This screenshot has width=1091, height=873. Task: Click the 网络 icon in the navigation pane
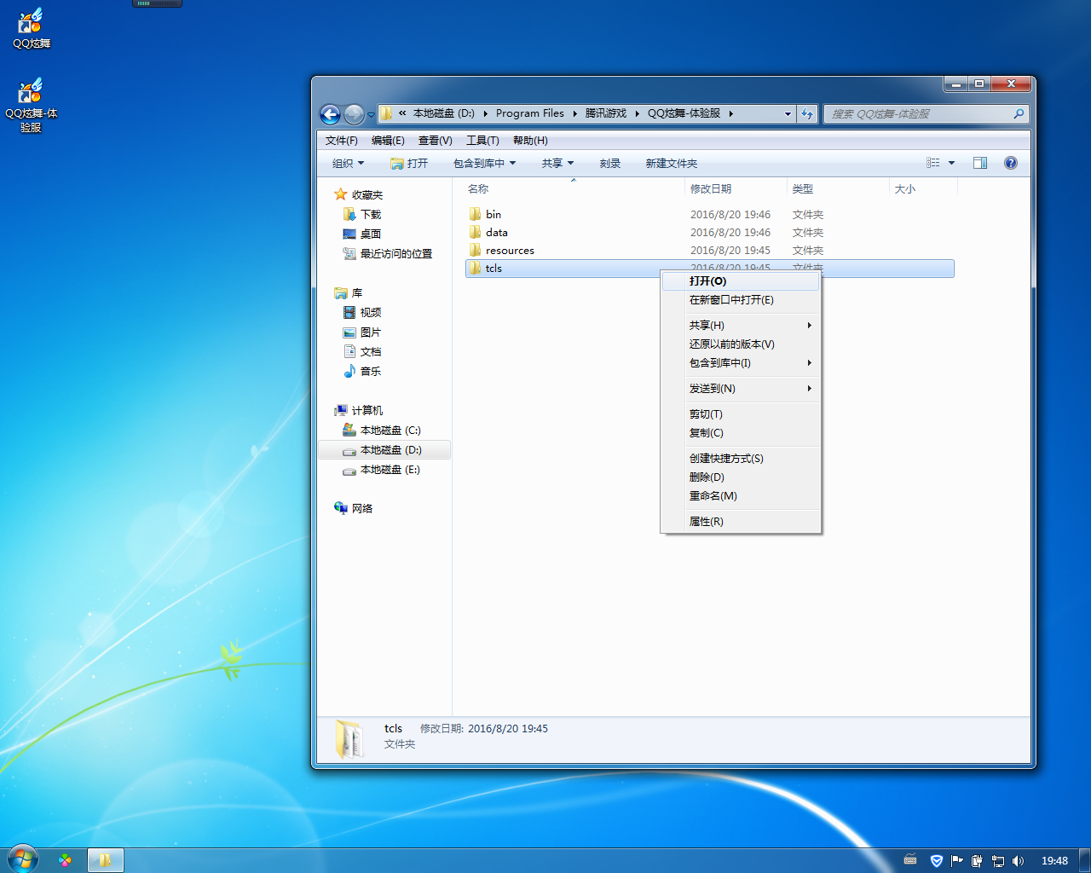coord(341,508)
